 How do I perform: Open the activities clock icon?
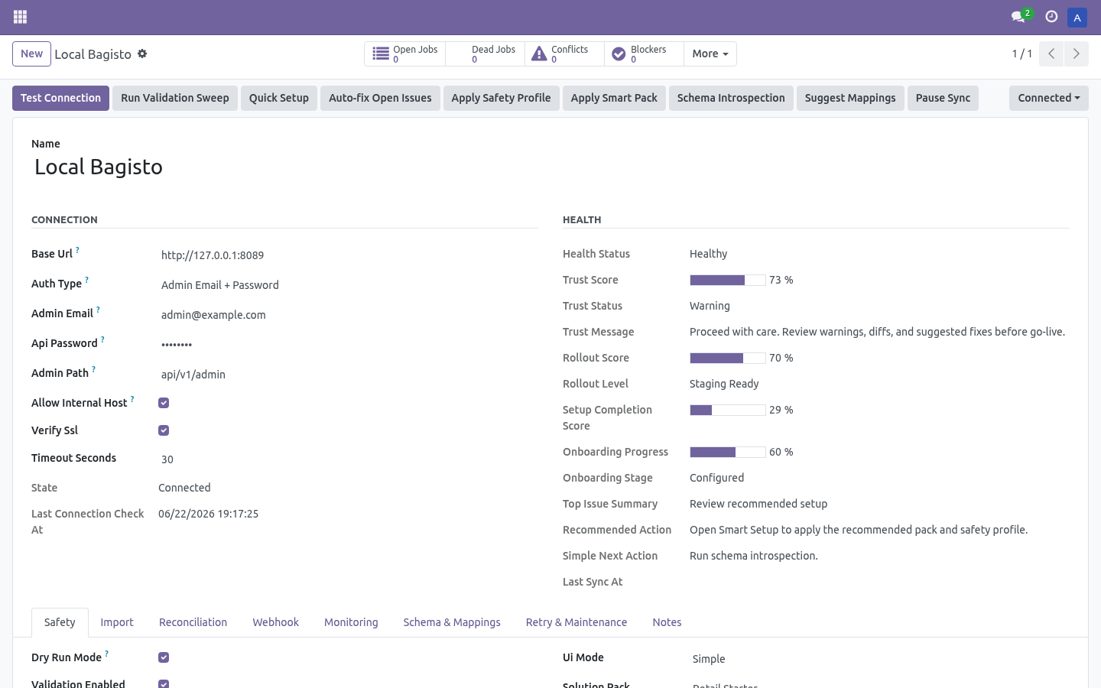tap(1051, 16)
